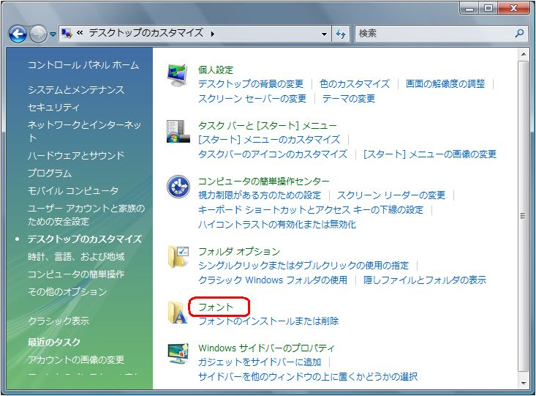Select システムとメンテナンス in sidebar
Viewport: 536px width, 396px height.
click(x=76, y=90)
